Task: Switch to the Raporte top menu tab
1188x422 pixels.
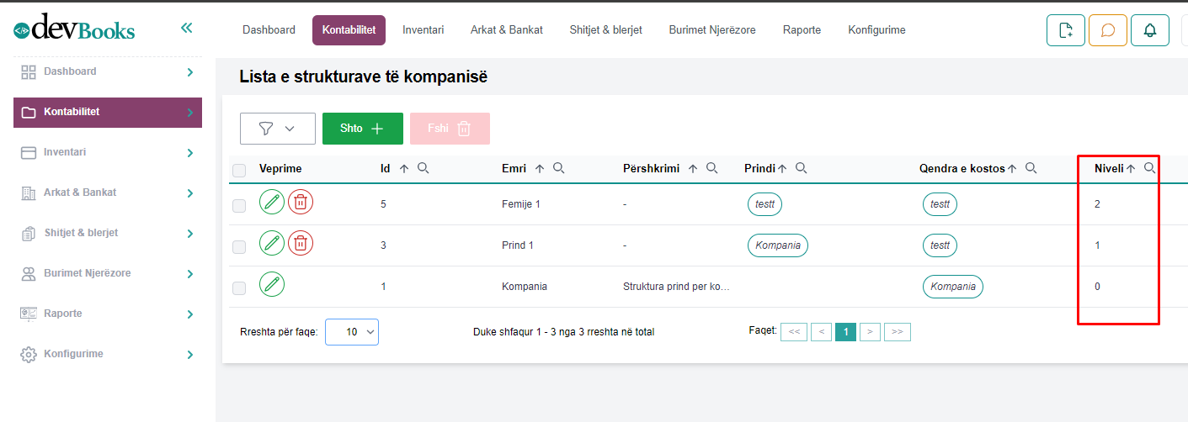Action: coord(801,30)
